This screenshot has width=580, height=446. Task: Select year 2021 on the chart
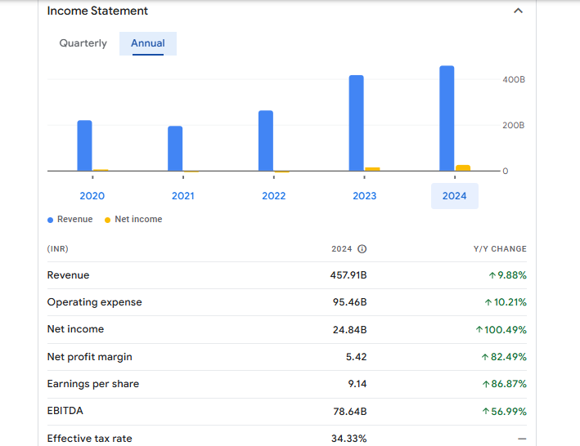(x=183, y=196)
